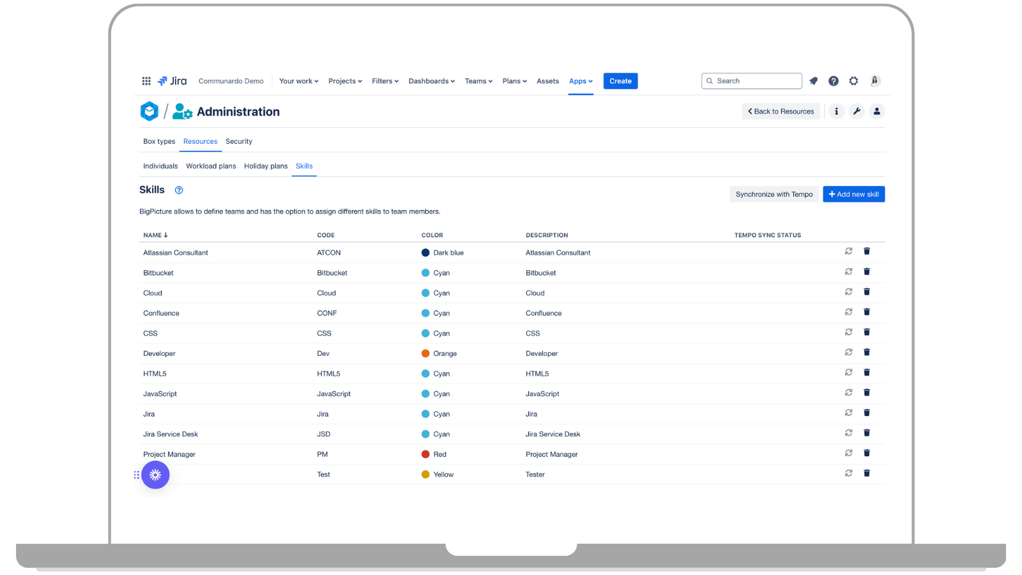Switch to the Box types tab
The width and height of the screenshot is (1022, 575).
(159, 141)
